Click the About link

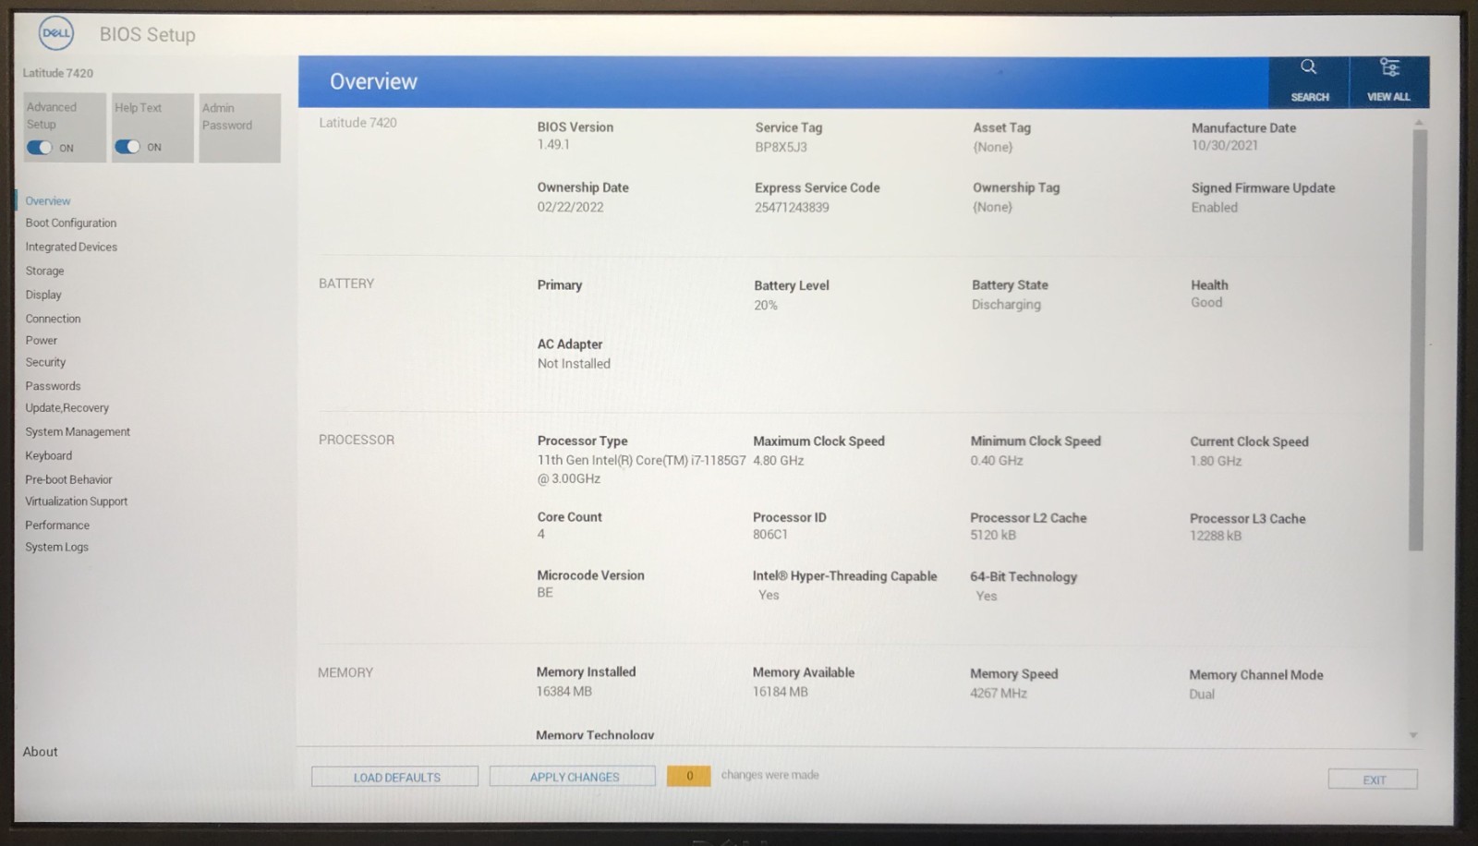point(41,752)
